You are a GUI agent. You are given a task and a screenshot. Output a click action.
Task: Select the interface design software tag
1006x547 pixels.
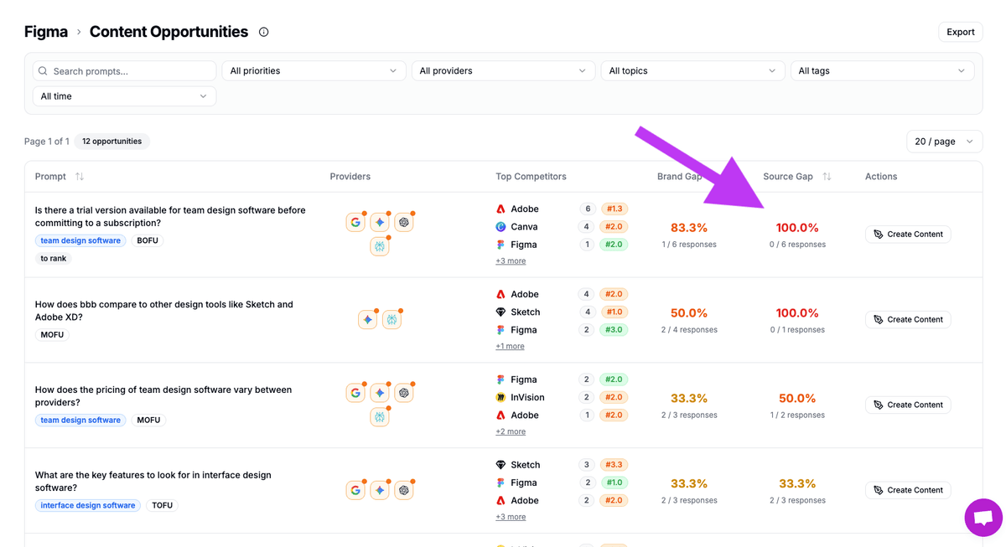pyautogui.click(x=88, y=506)
